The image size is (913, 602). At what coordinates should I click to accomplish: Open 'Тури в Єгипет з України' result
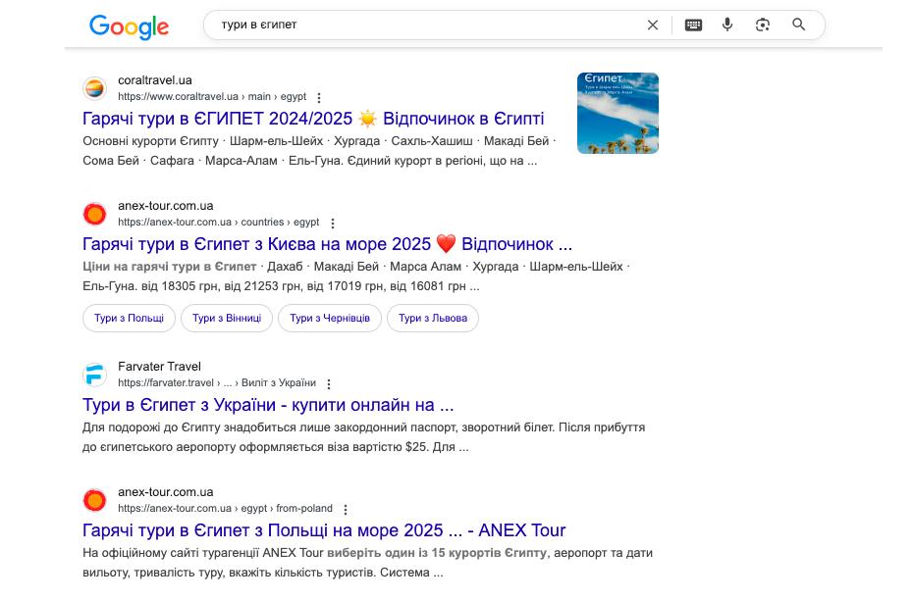click(x=268, y=405)
